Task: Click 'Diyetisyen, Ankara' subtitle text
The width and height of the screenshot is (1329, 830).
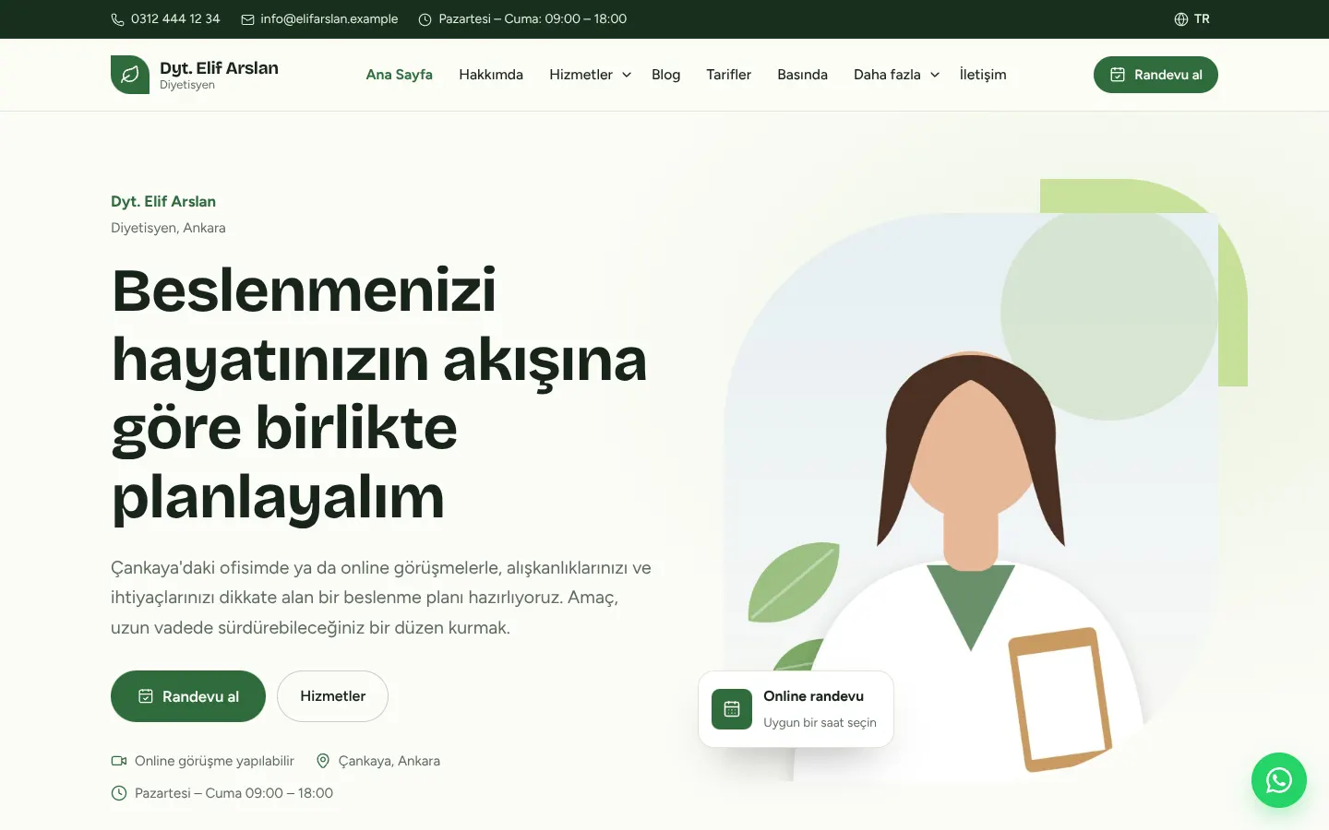Action: [168, 228]
